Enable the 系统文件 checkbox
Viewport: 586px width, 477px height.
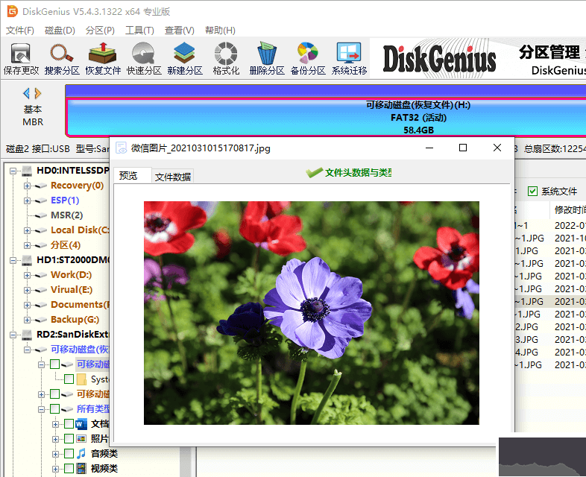point(532,192)
